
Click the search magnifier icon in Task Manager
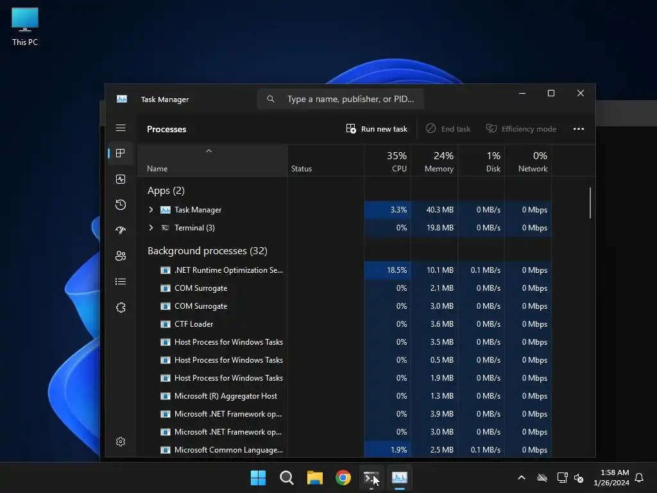pyautogui.click(x=271, y=99)
